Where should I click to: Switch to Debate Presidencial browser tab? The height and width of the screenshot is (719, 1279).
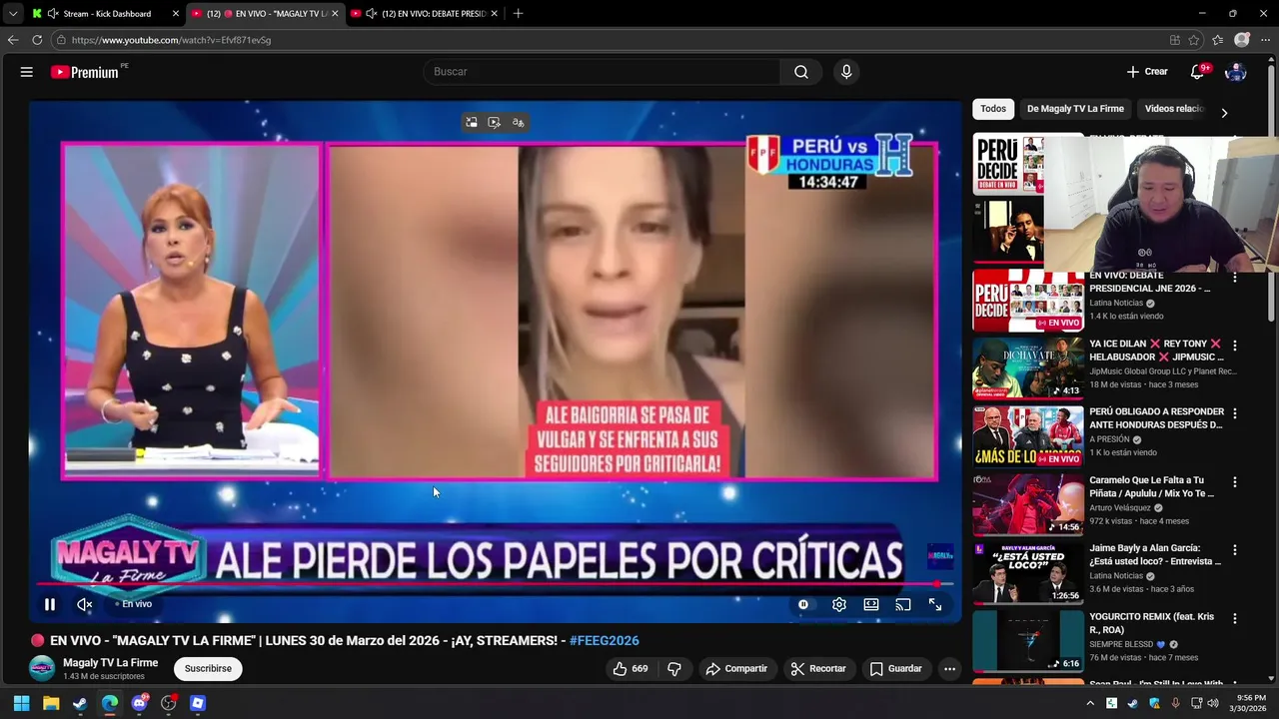click(x=425, y=14)
